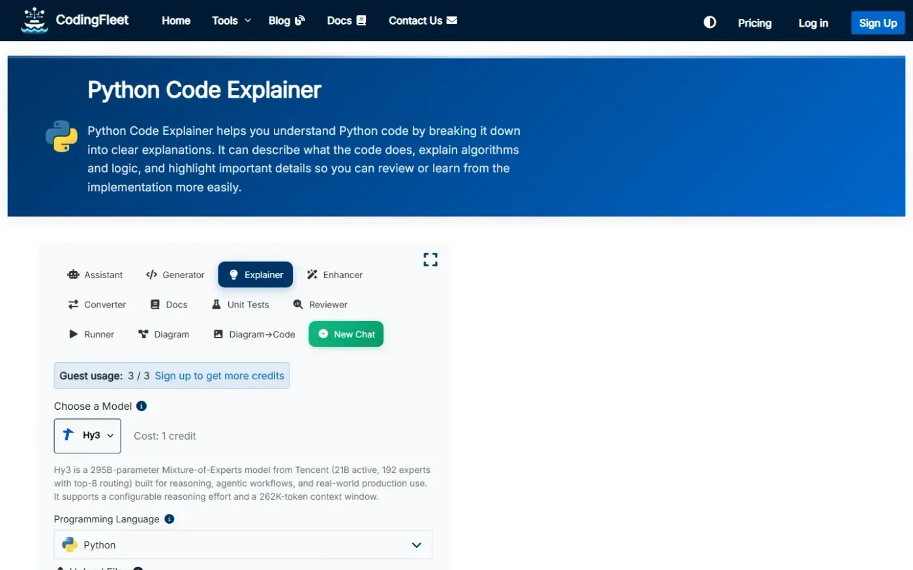913x570 pixels.
Task: Switch to the Generator tab
Action: pyautogui.click(x=175, y=275)
